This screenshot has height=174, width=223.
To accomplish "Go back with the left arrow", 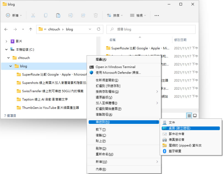I will [x=6, y=29].
